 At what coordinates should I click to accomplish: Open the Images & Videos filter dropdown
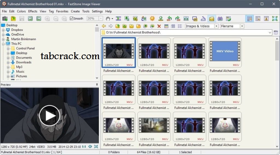tap(216, 26)
